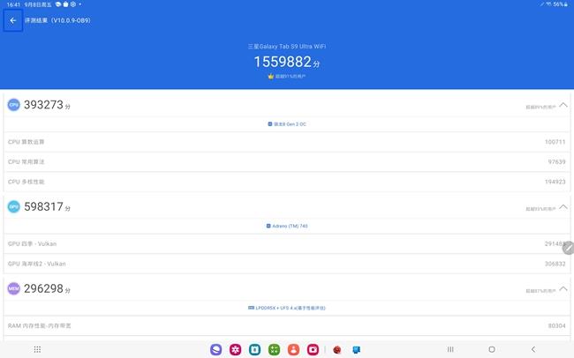Select the GPU Vulkan row with value 306832
Image resolution: width=574 pixels, height=358 pixels.
287,264
